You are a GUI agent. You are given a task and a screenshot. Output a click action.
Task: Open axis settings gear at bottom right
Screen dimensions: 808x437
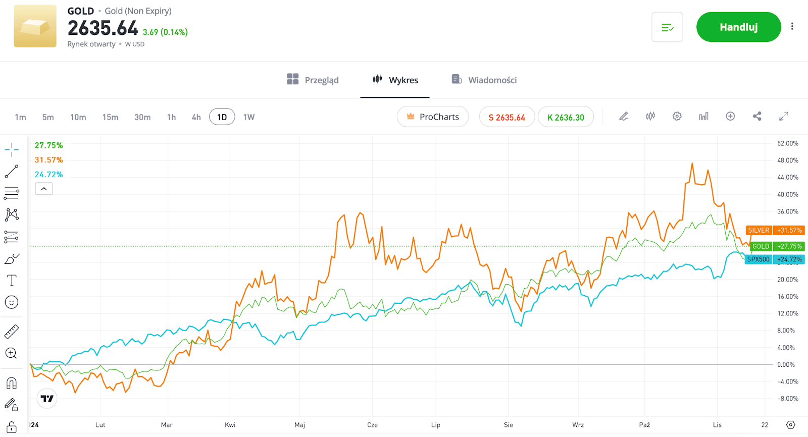[791, 425]
